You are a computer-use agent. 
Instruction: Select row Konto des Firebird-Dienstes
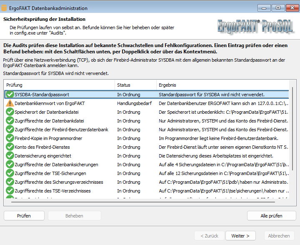(x=147, y=147)
